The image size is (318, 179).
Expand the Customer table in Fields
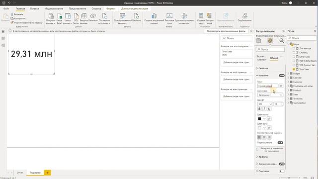[289, 82]
